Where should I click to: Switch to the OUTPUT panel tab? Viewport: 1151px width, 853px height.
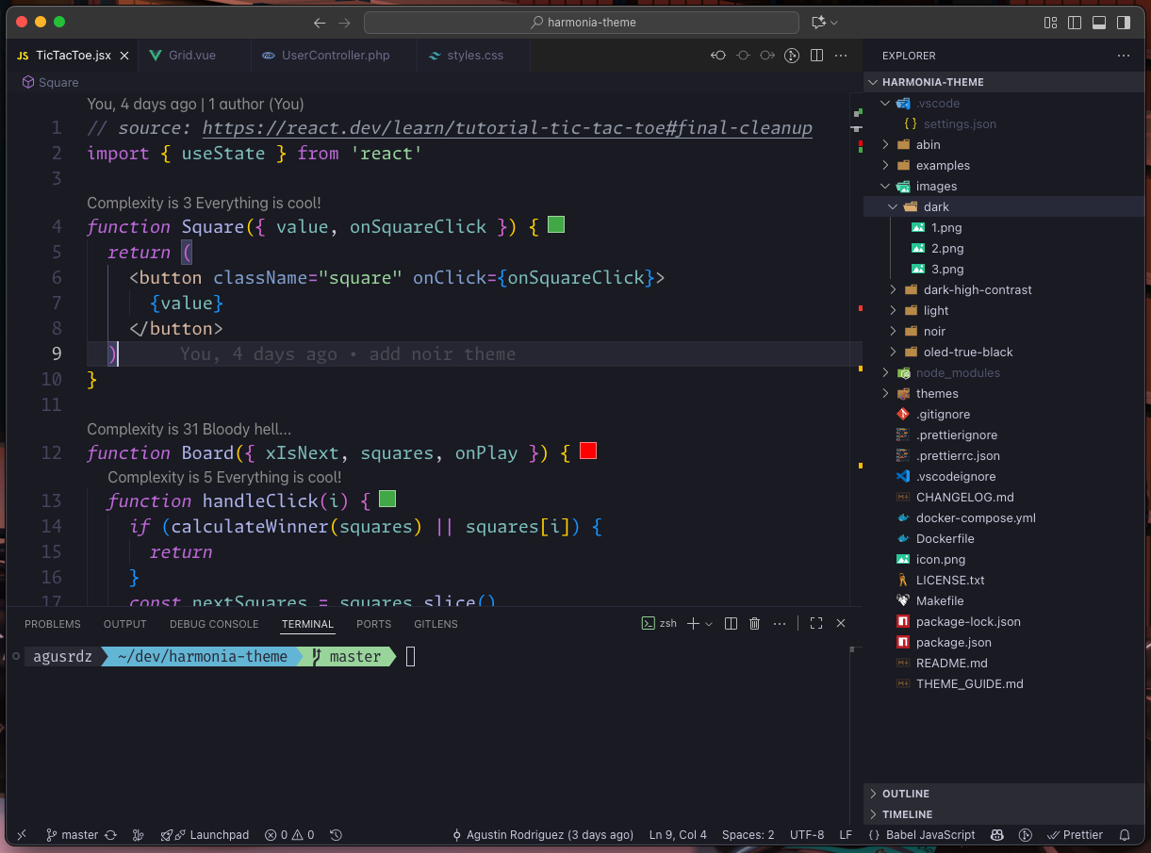pos(125,624)
